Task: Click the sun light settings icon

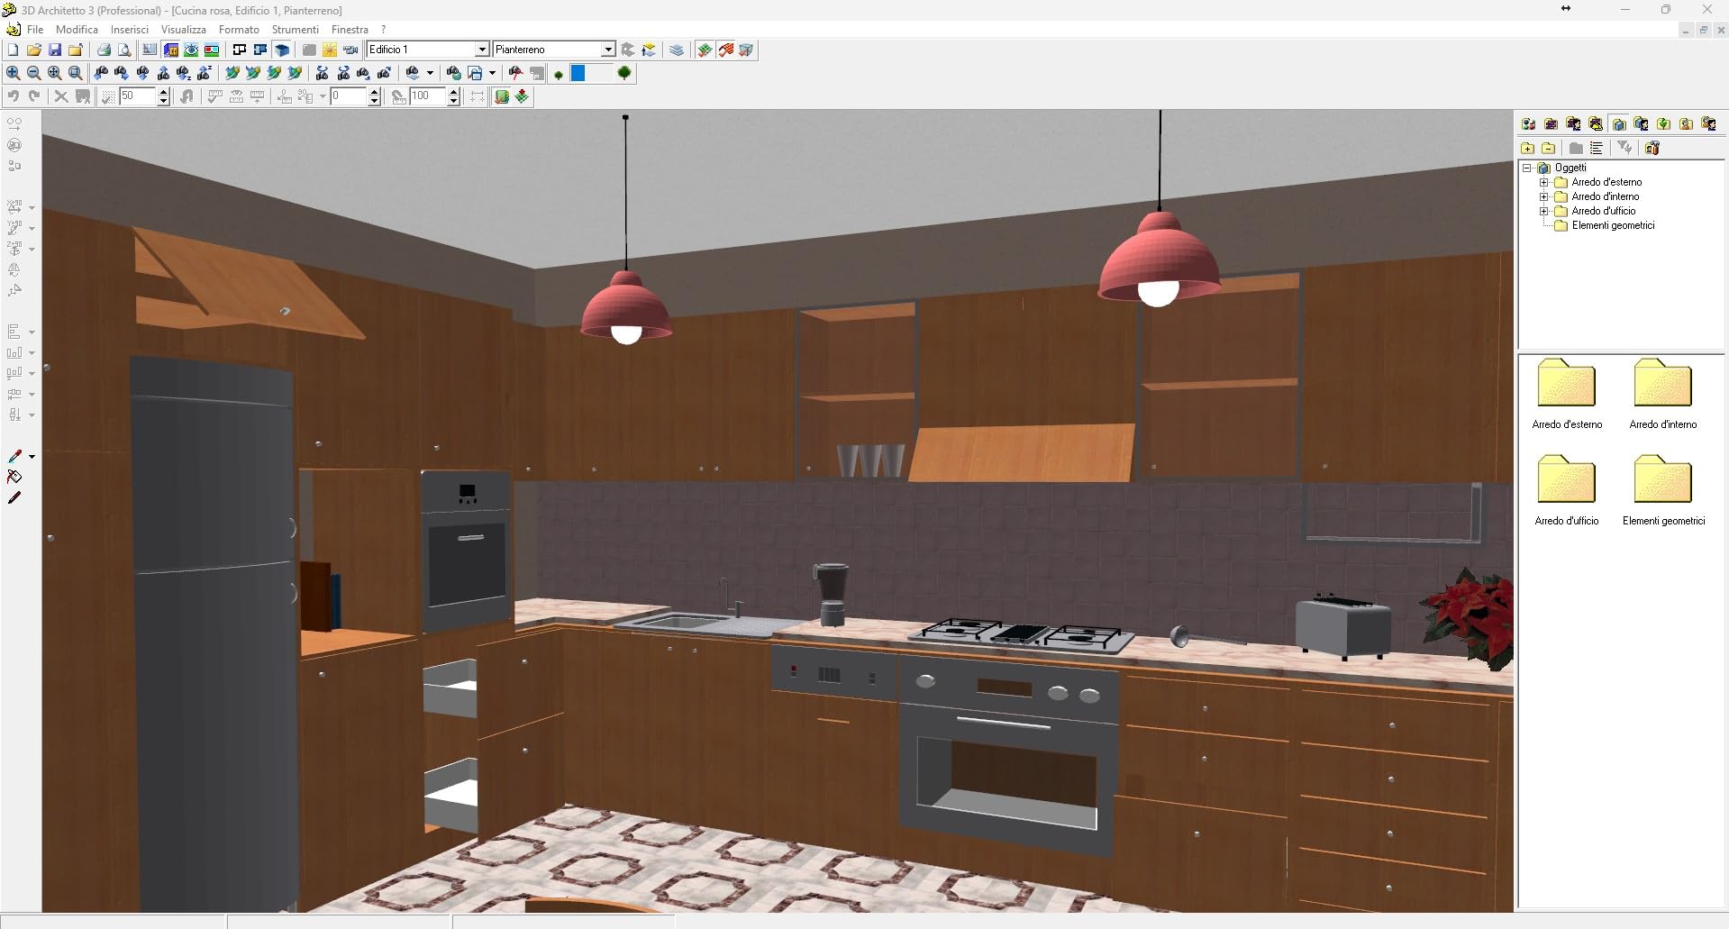Action: tap(330, 50)
